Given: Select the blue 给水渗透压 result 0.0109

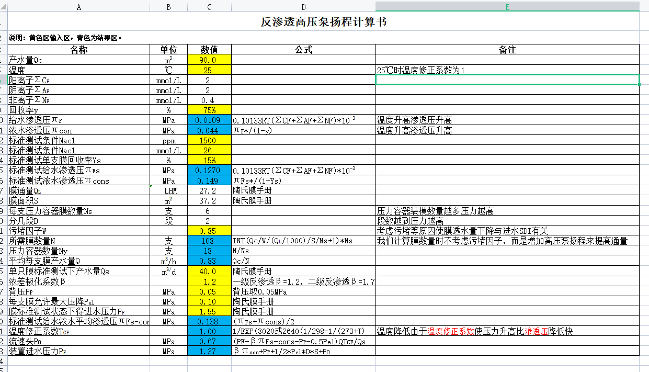Looking at the screenshot, I should click(x=209, y=119).
